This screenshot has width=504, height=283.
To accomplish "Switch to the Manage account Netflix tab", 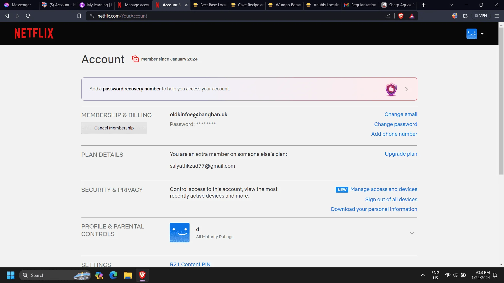I will coord(134,5).
